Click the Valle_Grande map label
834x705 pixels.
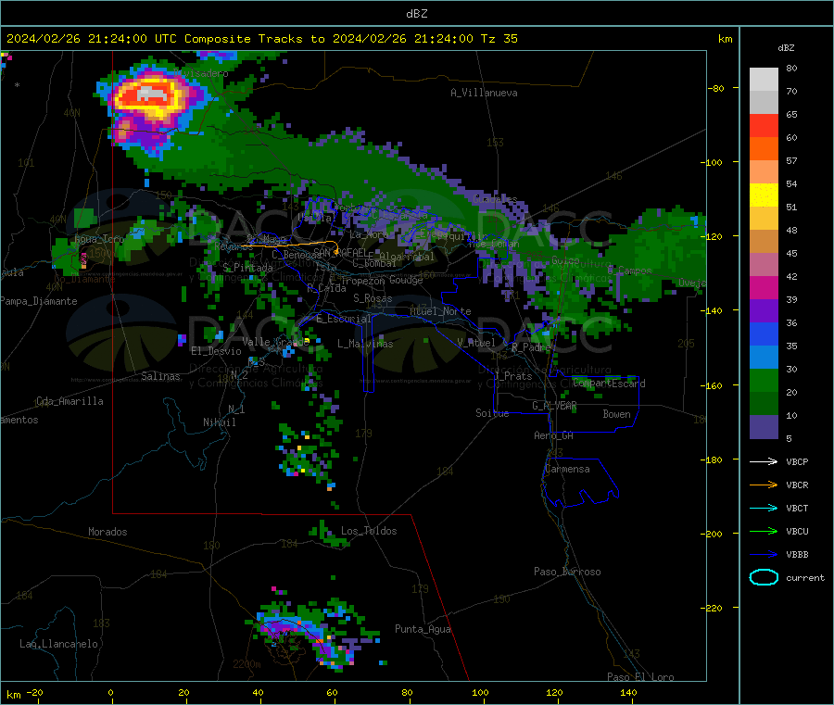pyautogui.click(x=275, y=341)
